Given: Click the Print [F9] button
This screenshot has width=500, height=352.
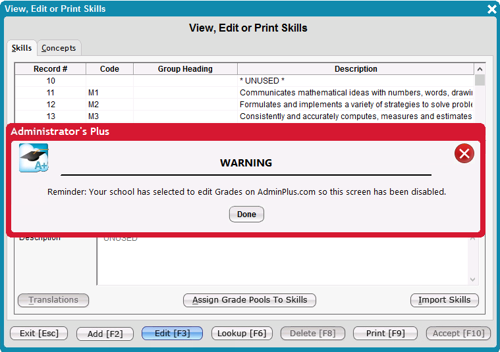Looking at the screenshot, I should click(x=385, y=334).
